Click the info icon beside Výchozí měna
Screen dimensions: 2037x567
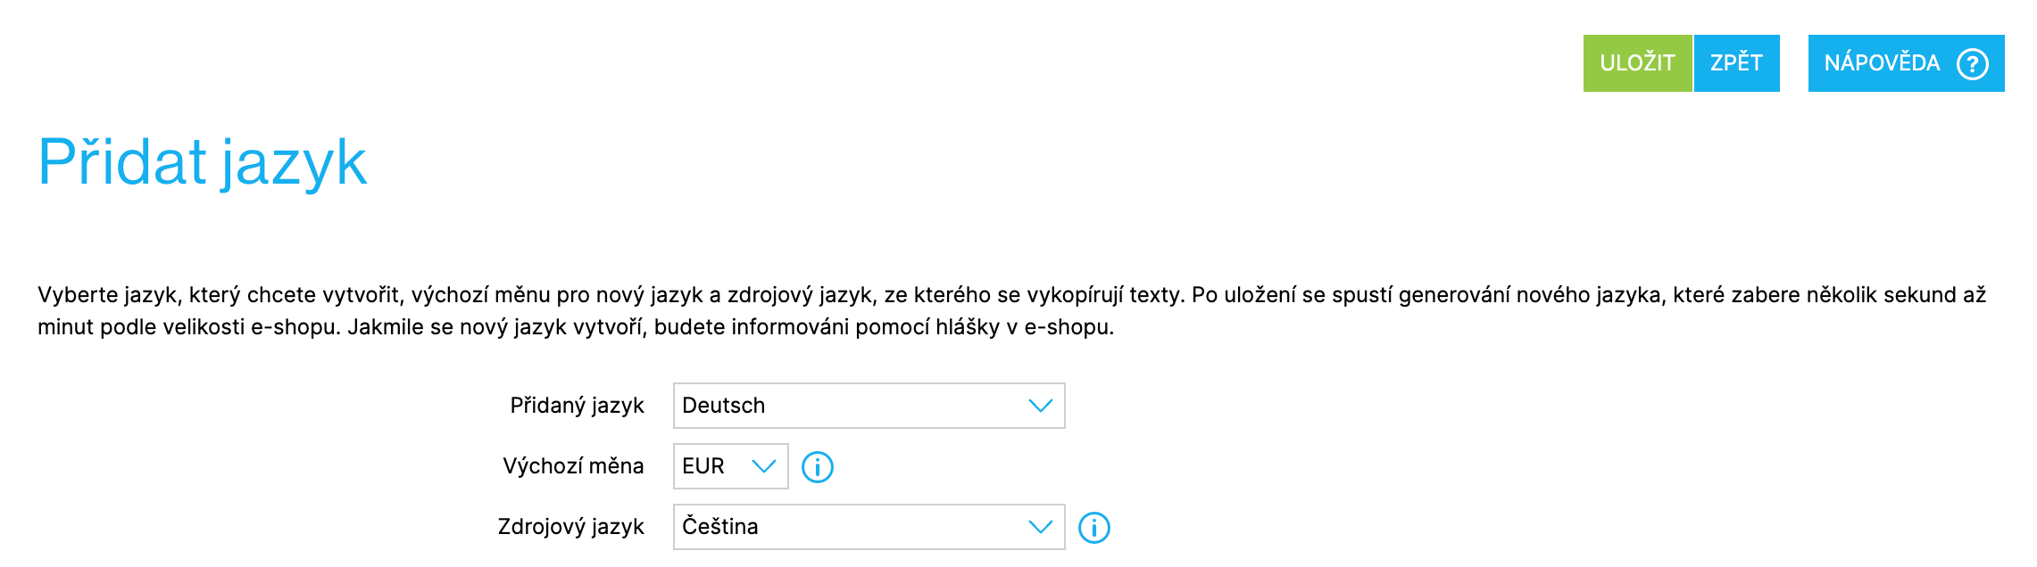point(817,466)
